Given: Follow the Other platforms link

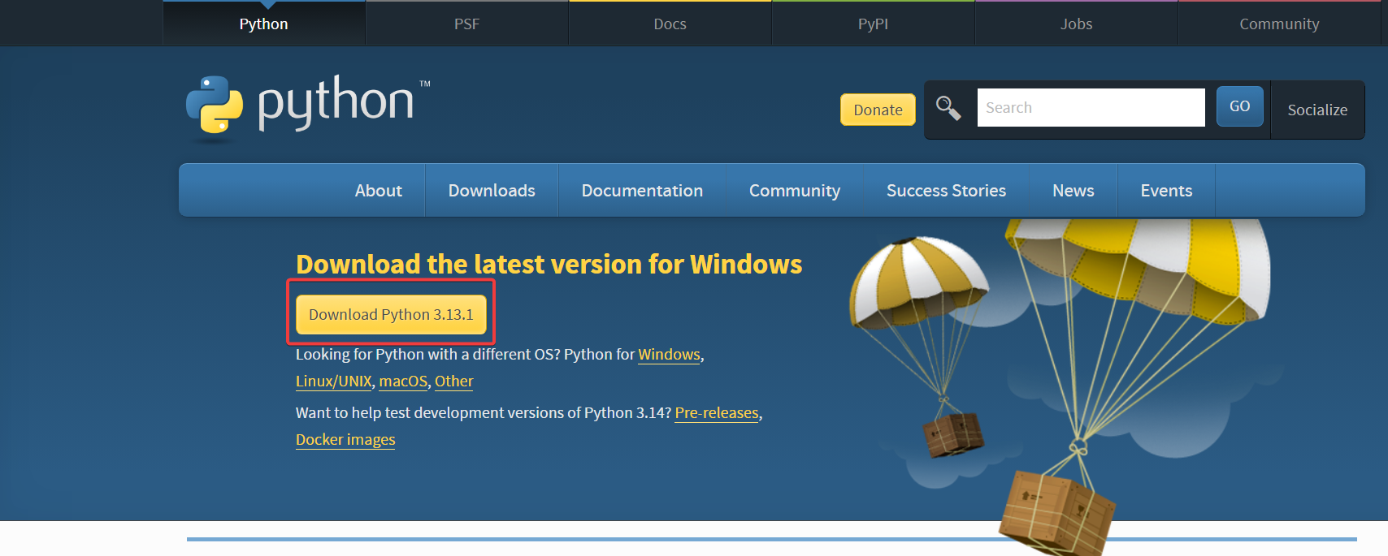Looking at the screenshot, I should [453, 381].
